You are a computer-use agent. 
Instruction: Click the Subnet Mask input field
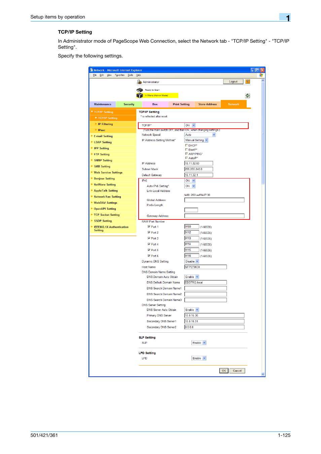coord(199,169)
